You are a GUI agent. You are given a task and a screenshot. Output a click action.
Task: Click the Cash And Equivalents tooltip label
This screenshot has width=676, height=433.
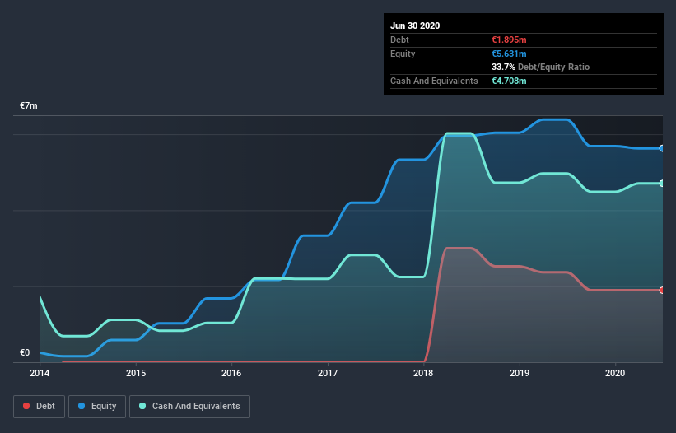coord(434,81)
